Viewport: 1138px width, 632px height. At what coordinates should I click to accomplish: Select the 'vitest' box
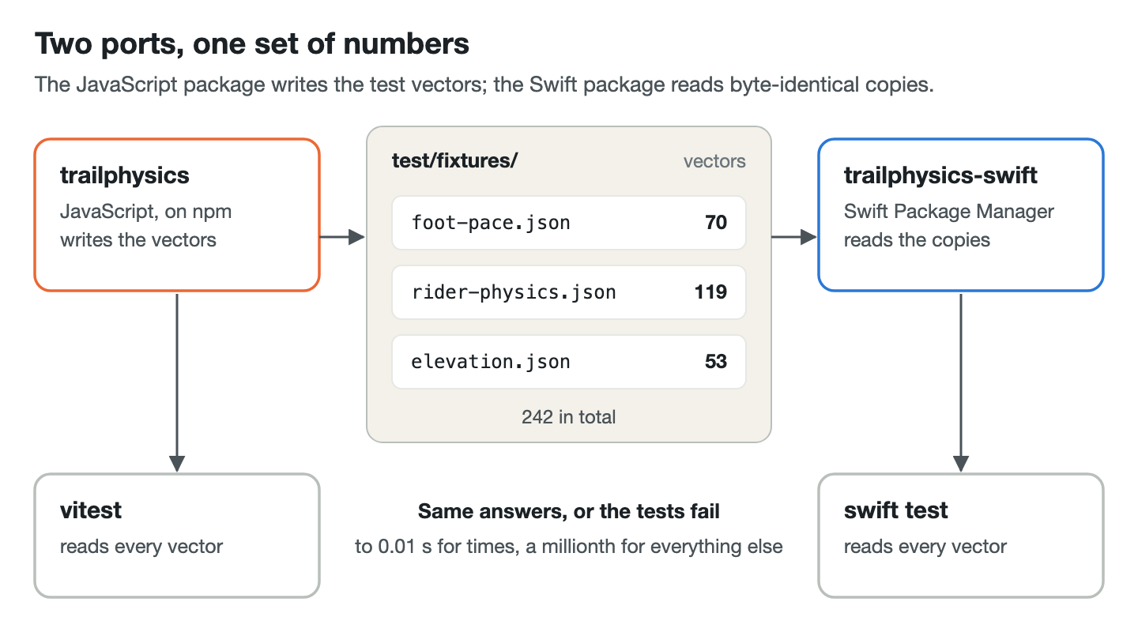point(177,536)
